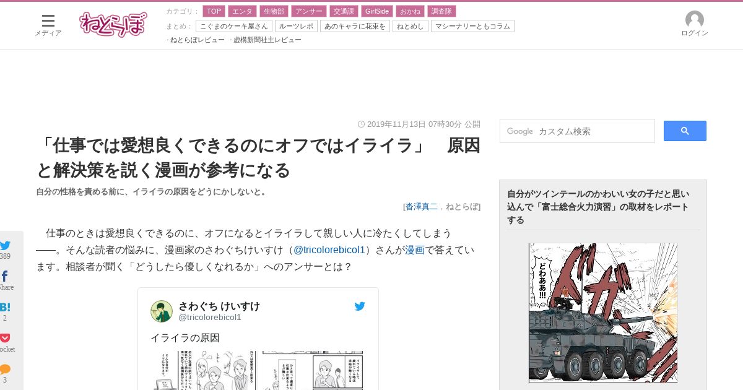This screenshot has height=390, width=743.
Task: Open the manga image in tweet
Action: tap(258, 370)
